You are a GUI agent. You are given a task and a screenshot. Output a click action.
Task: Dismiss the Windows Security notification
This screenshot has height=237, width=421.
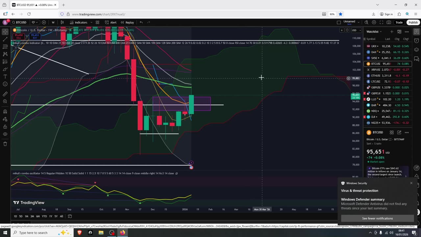click(x=411, y=183)
